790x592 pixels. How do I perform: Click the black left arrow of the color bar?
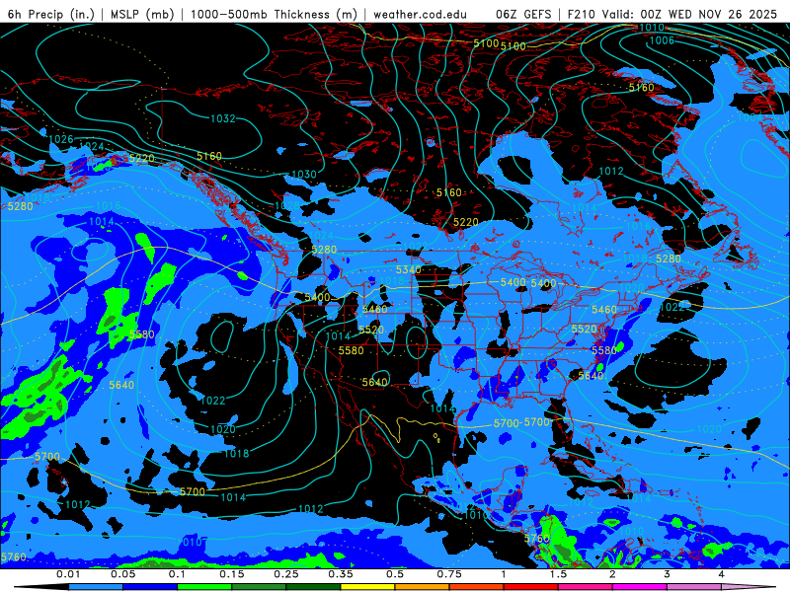click(x=40, y=587)
